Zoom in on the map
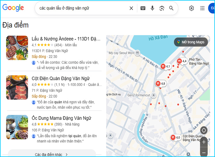 tap(204, 142)
